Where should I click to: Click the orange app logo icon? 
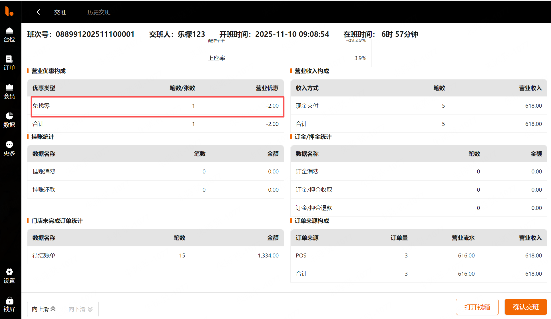coord(9,11)
